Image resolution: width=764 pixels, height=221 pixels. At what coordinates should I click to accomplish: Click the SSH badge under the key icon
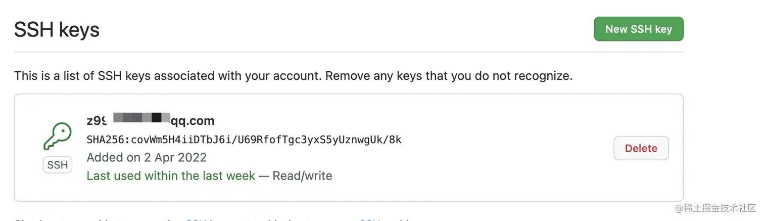click(58, 165)
